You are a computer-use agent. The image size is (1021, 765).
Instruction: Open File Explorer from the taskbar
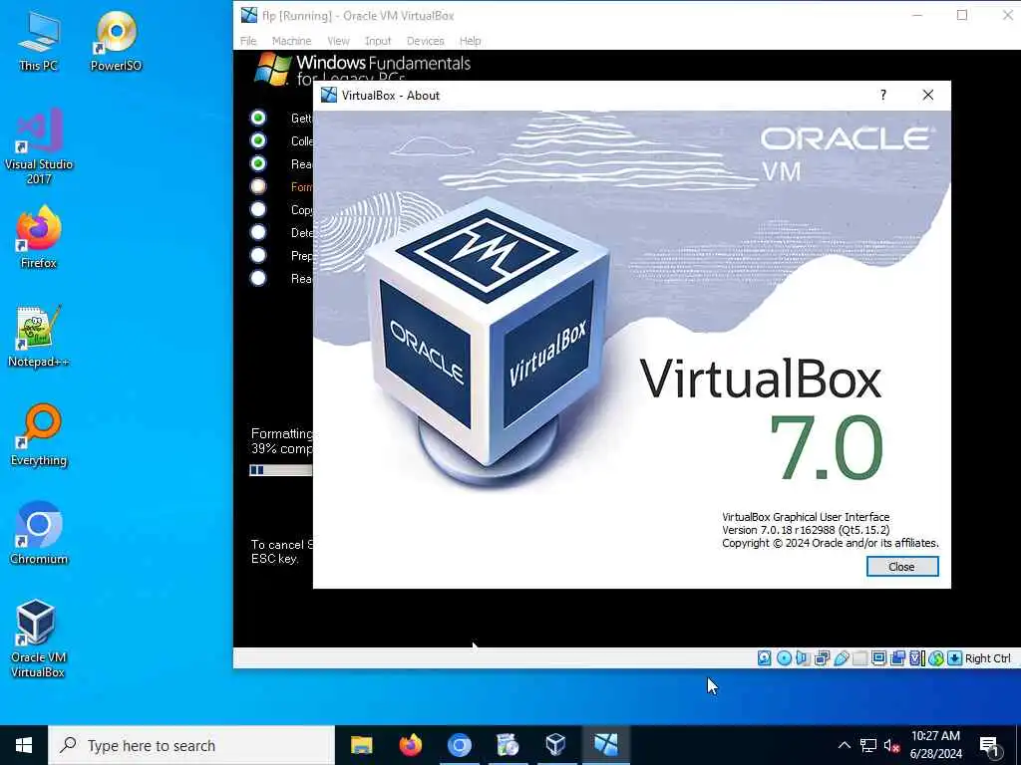pyautogui.click(x=361, y=745)
